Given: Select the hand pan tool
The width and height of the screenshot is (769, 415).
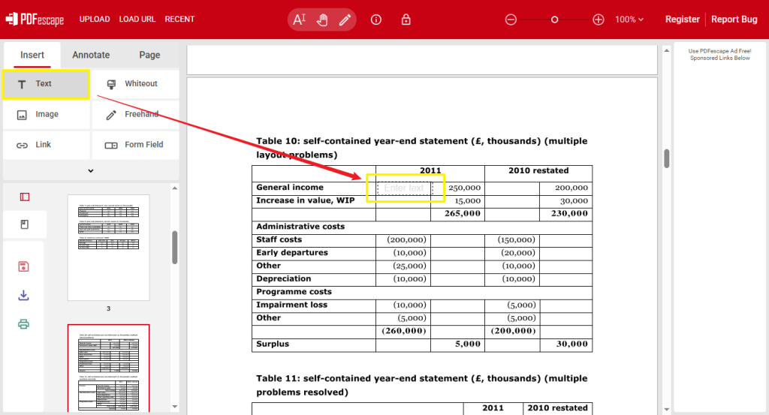Looking at the screenshot, I should [322, 20].
